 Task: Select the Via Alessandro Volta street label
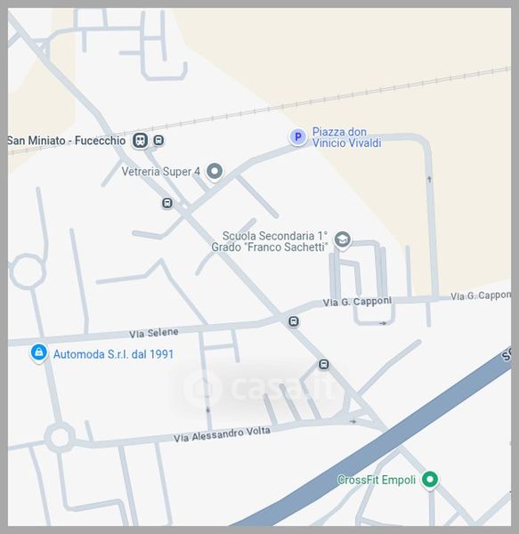(222, 434)
